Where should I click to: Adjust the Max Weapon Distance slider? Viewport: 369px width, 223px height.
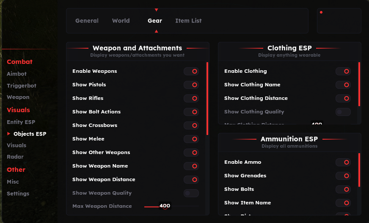coord(171,206)
